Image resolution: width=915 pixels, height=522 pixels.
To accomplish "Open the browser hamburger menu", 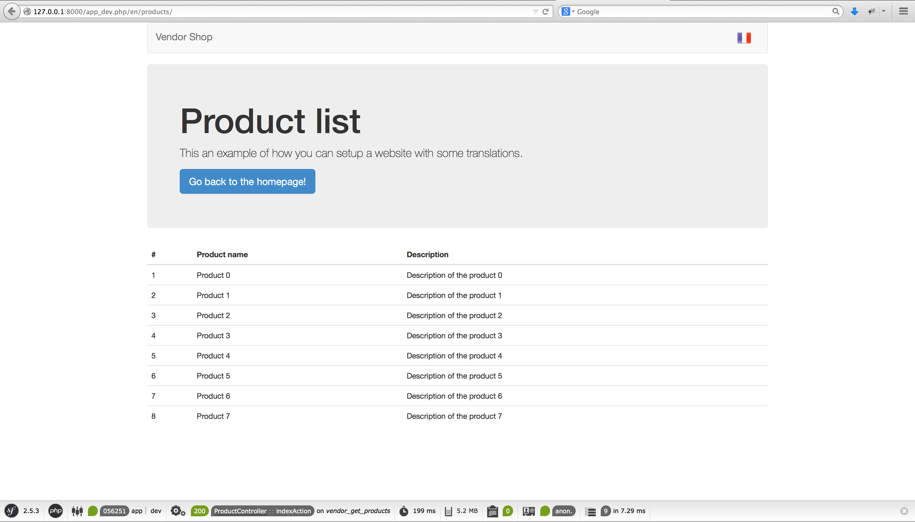I will point(903,11).
